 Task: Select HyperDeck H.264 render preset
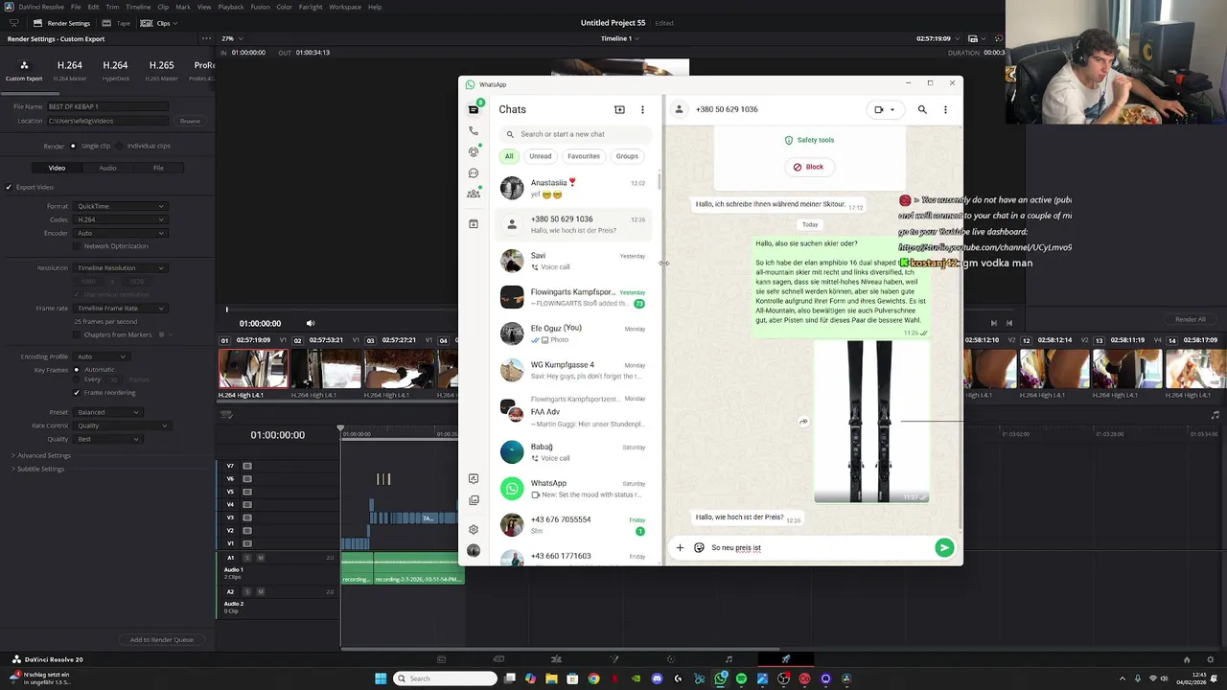click(x=115, y=70)
